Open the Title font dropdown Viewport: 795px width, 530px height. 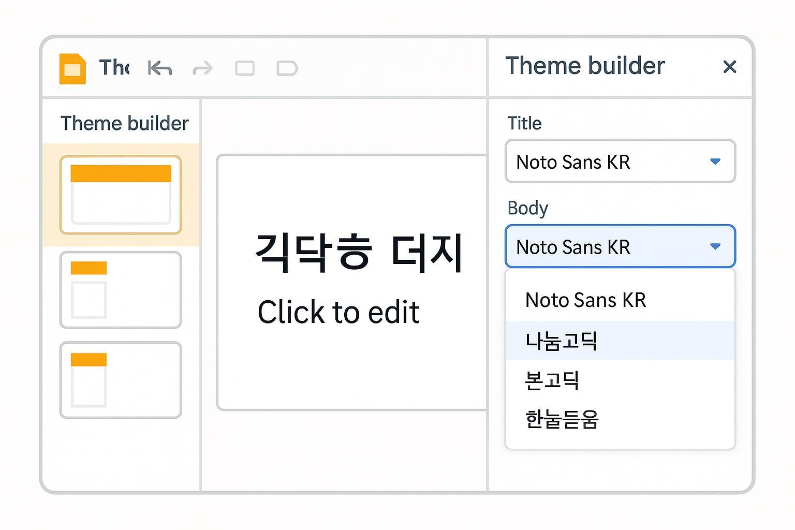620,161
